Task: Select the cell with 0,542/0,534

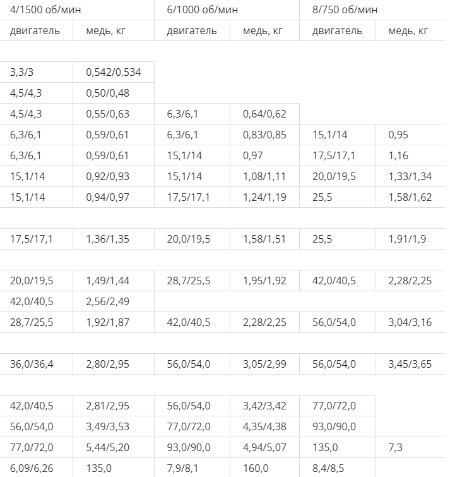Action: (114, 72)
